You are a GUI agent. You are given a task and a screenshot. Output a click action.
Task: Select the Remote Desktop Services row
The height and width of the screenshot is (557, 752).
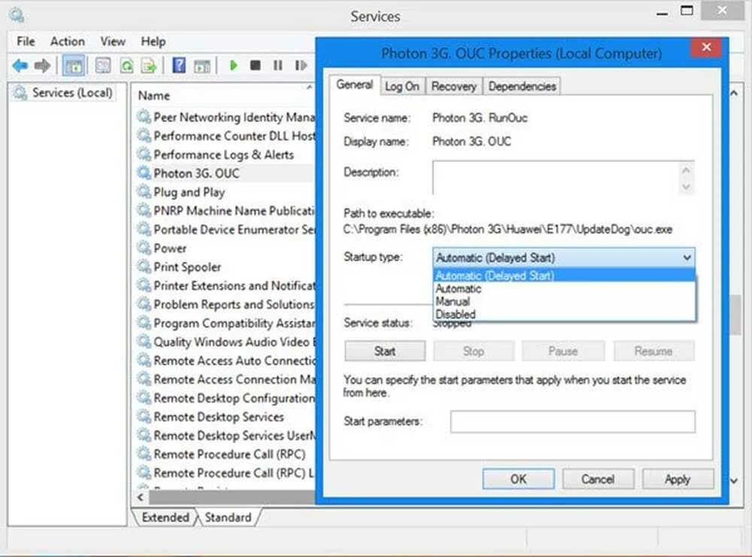(225, 417)
